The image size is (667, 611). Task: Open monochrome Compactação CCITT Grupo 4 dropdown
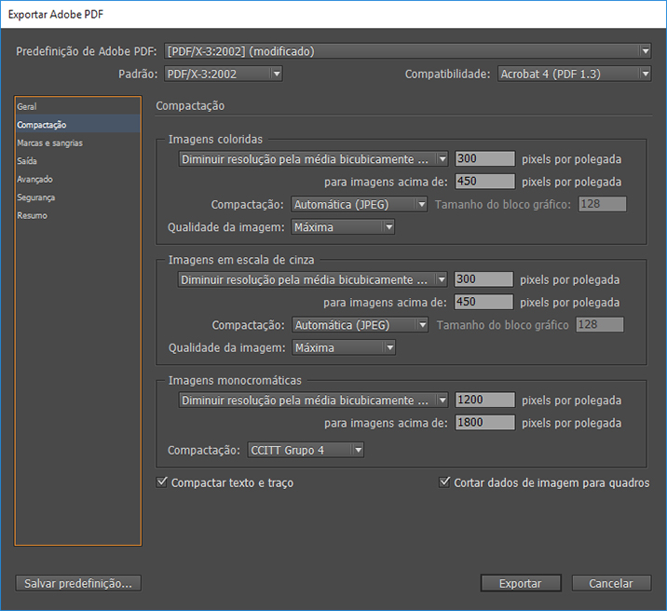[306, 450]
